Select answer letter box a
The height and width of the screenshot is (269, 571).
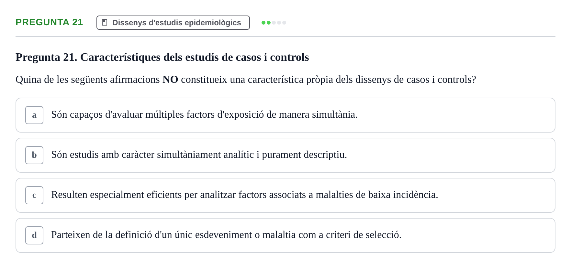point(34,115)
